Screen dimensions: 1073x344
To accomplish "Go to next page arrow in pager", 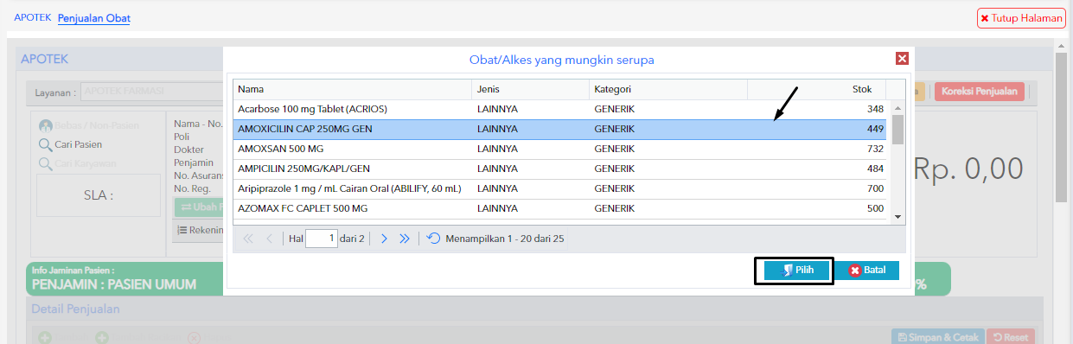I will (x=384, y=239).
